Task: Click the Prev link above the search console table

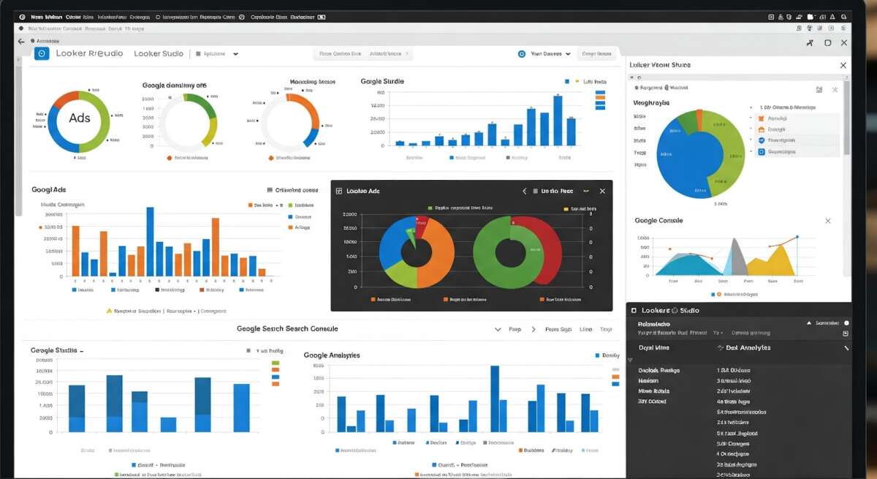Action: [x=517, y=329]
